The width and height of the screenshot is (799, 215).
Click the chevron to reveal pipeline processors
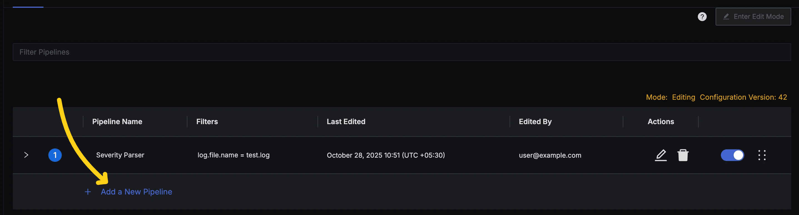click(26, 155)
